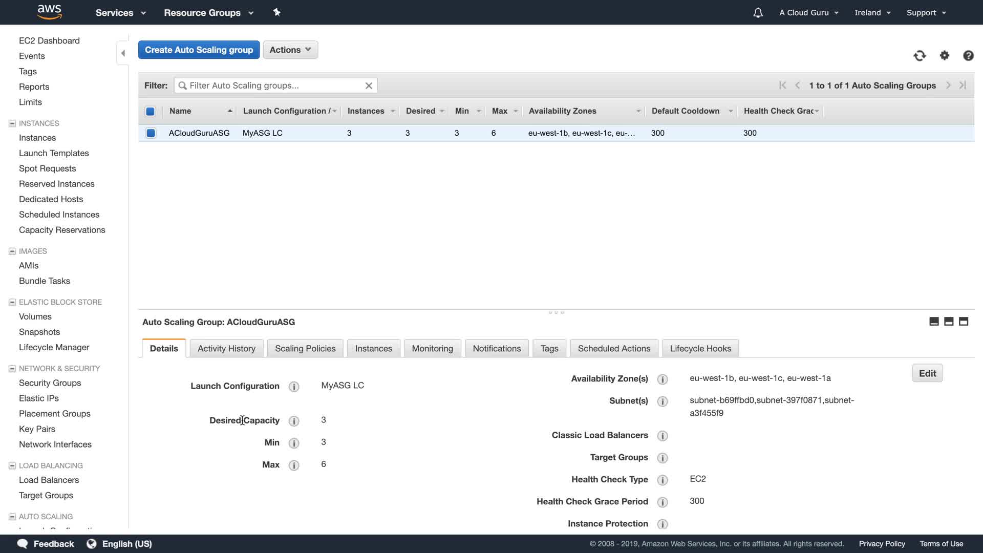This screenshot has height=553, width=983.
Task: Expand the Services menu in navbar
Action: coord(120,13)
